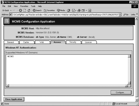Click the Home icon in toolbar
Viewport: 139px width, 106px height.
(x=29, y=10)
